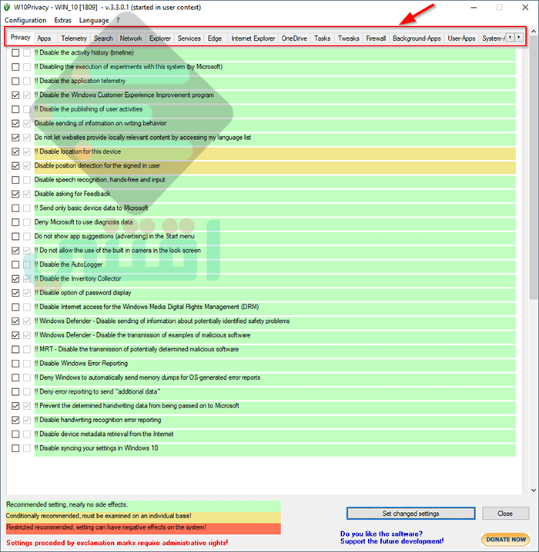Click the Close button at bottom right
This screenshot has height=552, width=539.
506,514
